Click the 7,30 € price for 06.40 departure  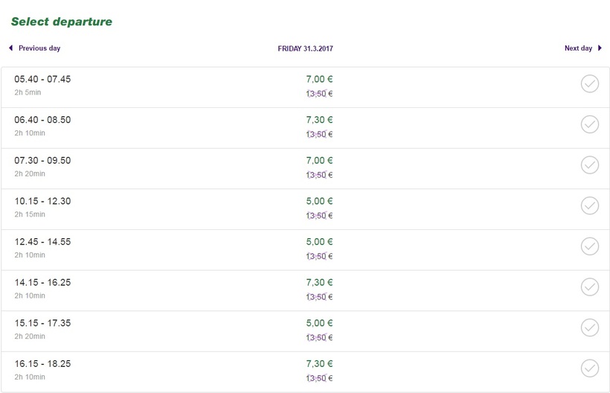(319, 120)
